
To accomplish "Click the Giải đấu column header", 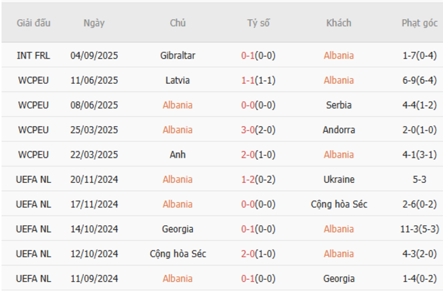I will coord(33,23).
